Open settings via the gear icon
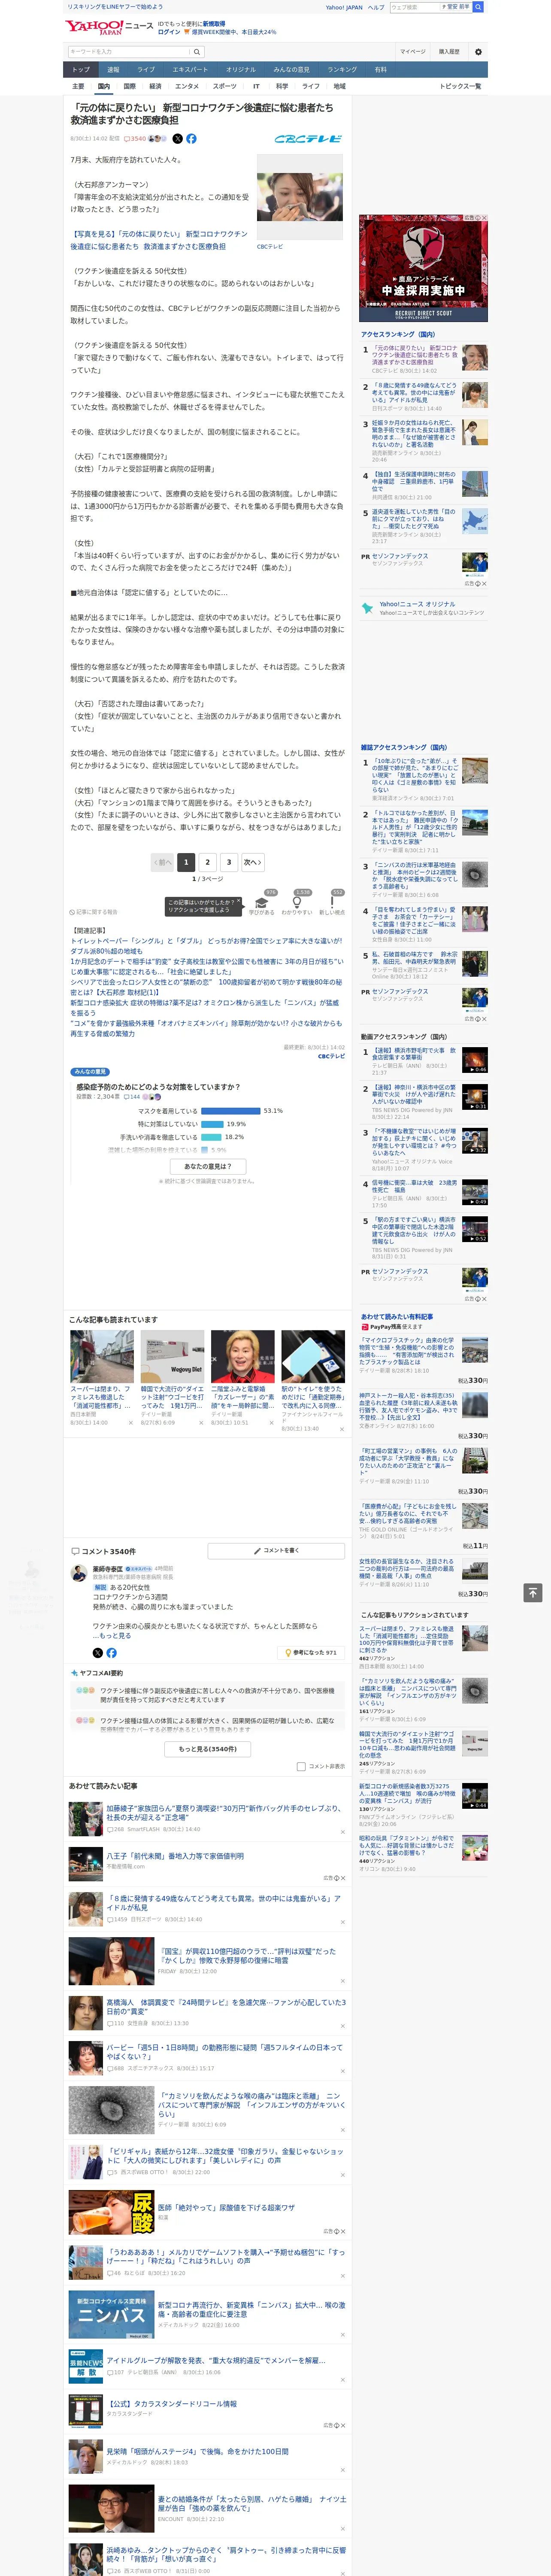551x2576 pixels. (478, 52)
